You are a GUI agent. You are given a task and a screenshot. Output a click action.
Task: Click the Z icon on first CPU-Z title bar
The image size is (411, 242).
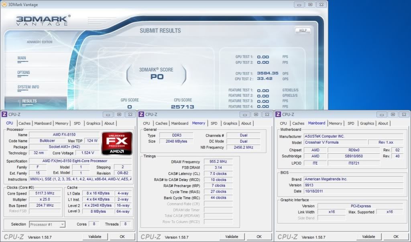pyautogui.click(x=4, y=114)
